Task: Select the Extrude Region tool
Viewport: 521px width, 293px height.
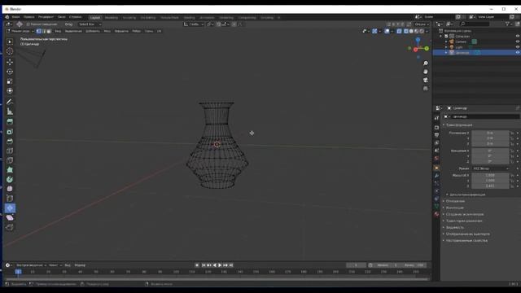Action: click(x=10, y=122)
